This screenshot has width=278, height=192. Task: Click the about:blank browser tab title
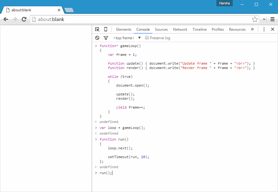[x=21, y=10]
